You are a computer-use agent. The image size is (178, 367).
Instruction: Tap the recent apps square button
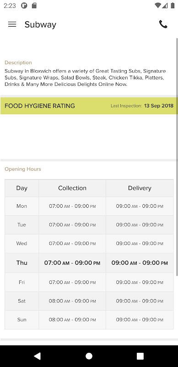(140, 356)
